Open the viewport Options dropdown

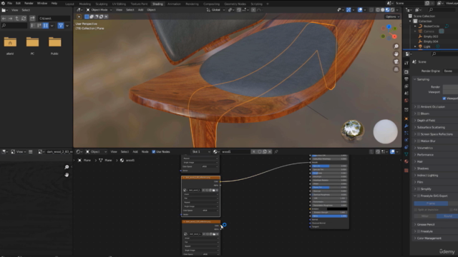pyautogui.click(x=392, y=16)
